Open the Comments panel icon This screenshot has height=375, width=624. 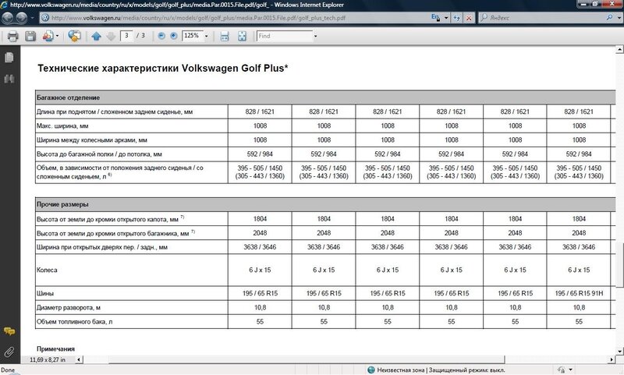pyautogui.click(x=9, y=331)
